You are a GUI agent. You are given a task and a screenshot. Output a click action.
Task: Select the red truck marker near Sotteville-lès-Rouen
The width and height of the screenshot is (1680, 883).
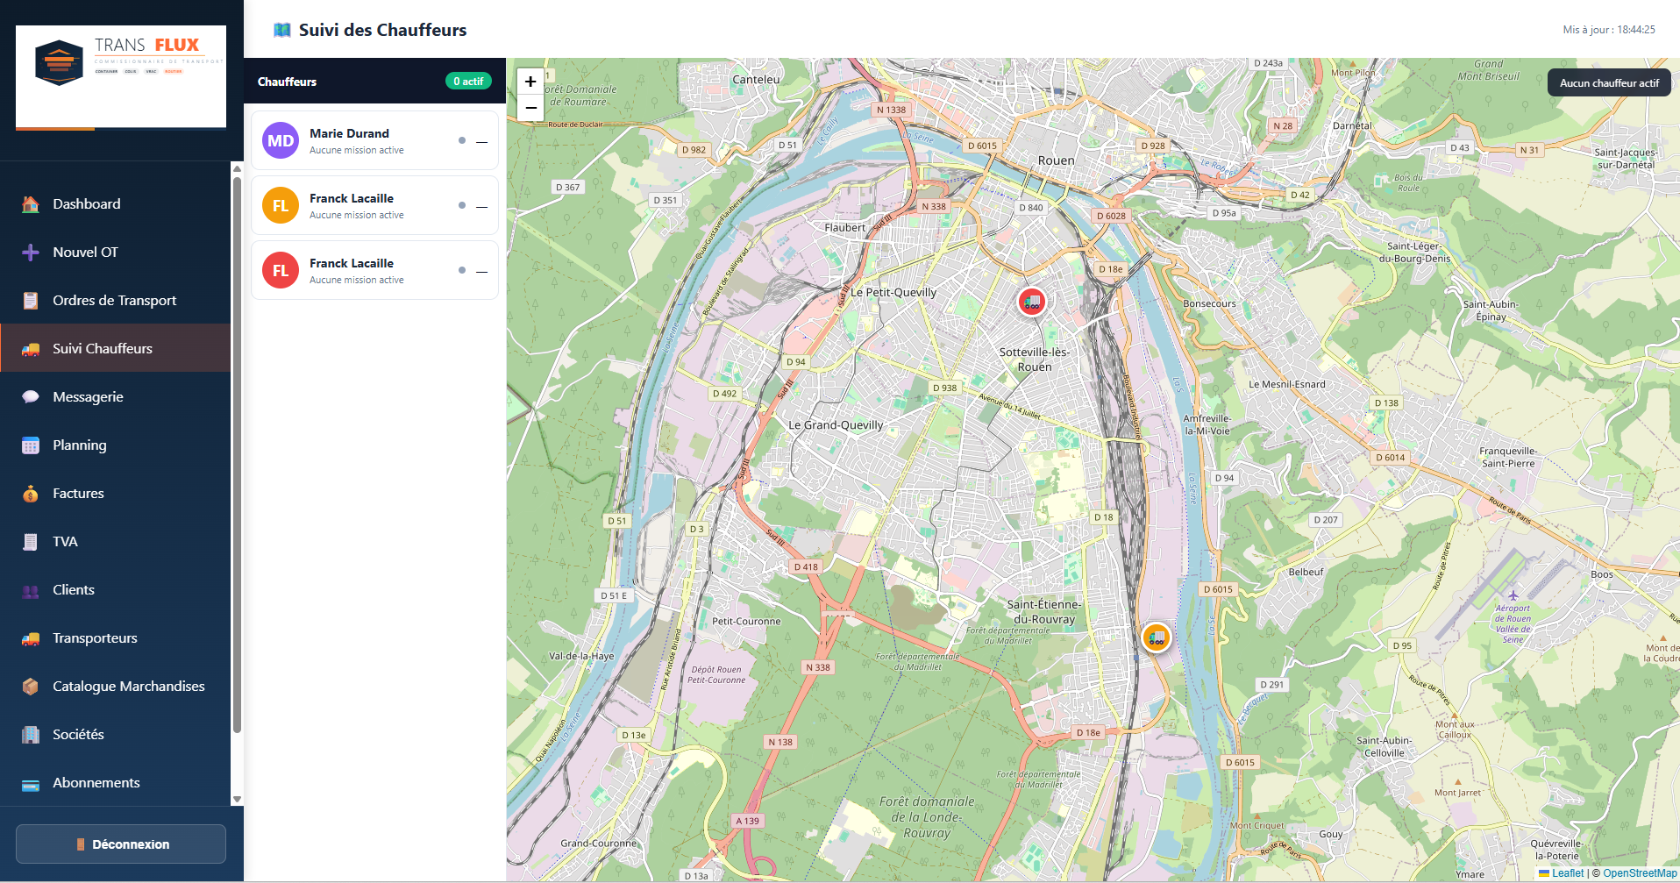pyautogui.click(x=1031, y=301)
